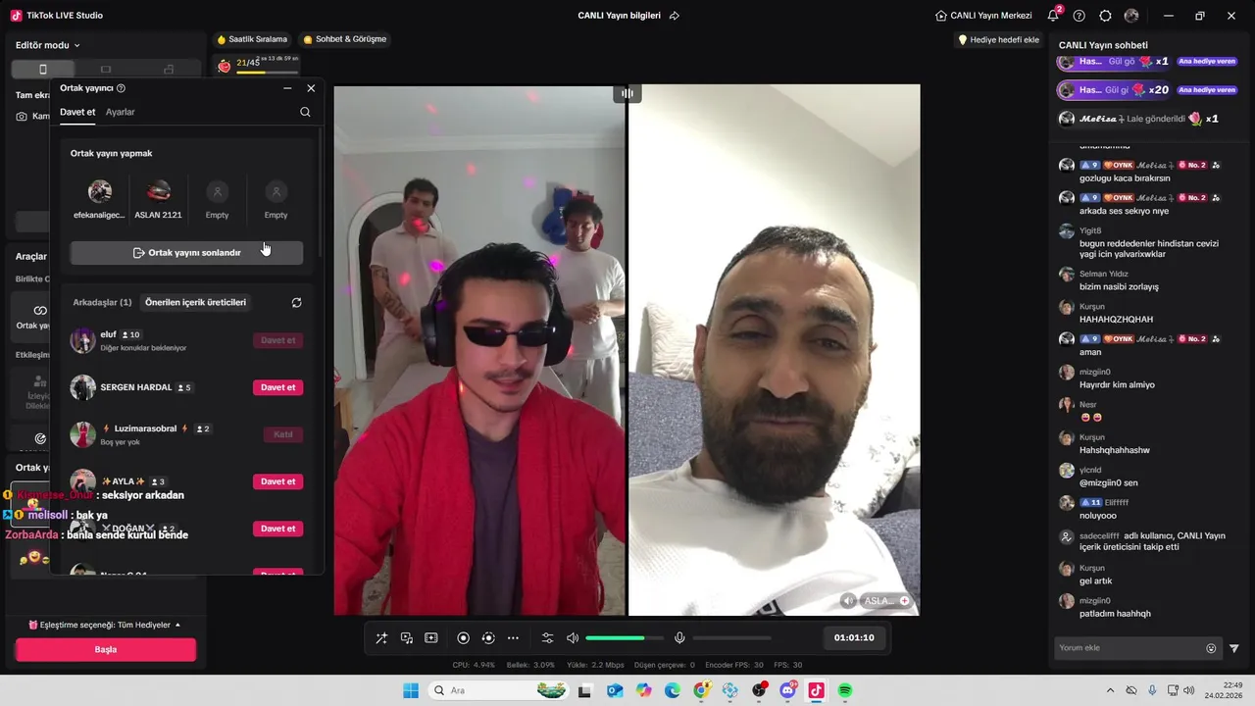The width and height of the screenshot is (1255, 706).
Task: Click the dashed circle replay icon
Action: 488,638
